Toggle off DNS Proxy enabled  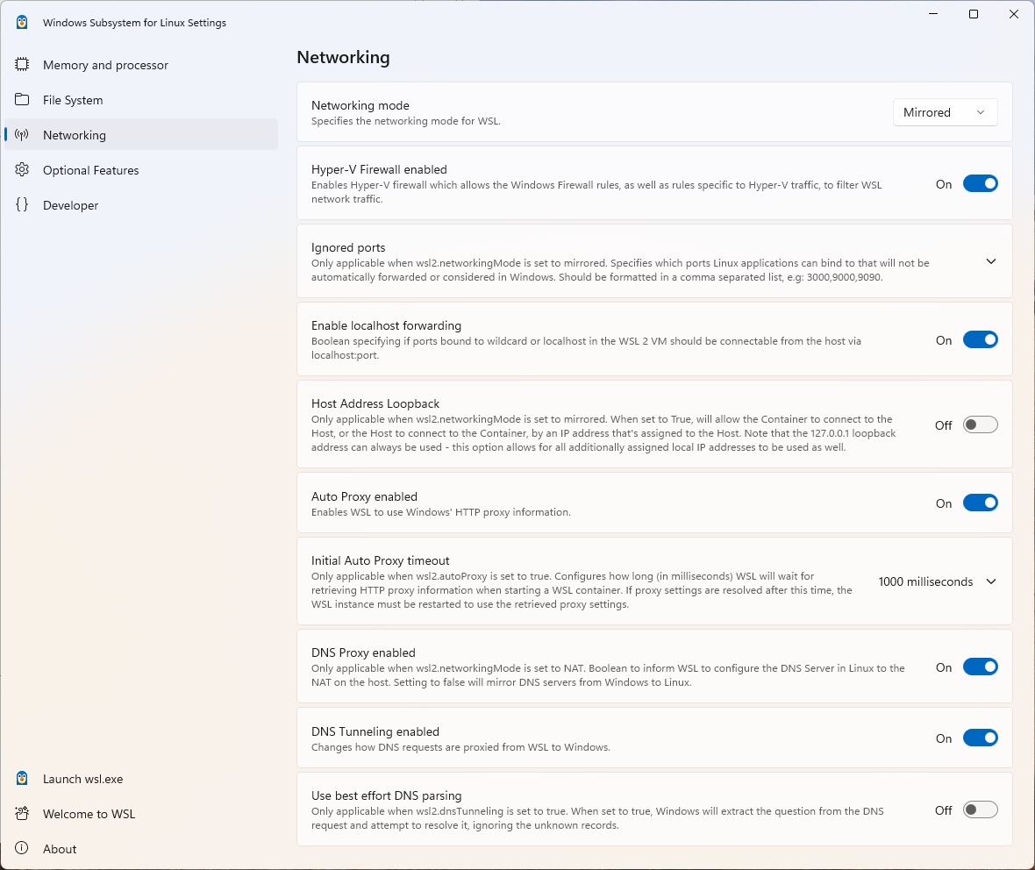click(x=981, y=667)
